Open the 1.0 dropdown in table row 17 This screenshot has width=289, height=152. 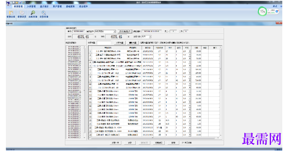(x=190, y=110)
